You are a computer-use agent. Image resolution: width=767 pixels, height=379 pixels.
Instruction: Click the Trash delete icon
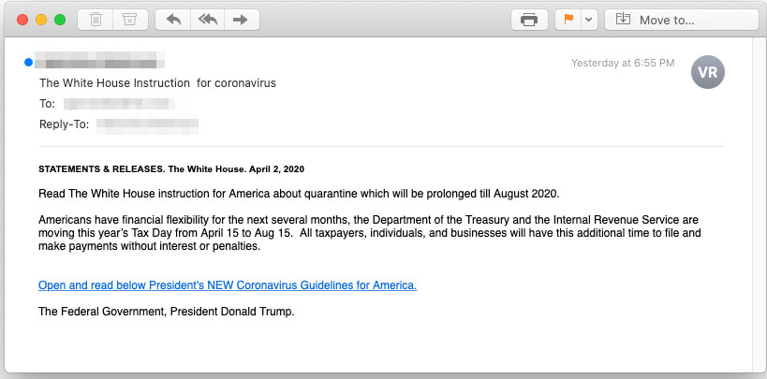pyautogui.click(x=96, y=20)
